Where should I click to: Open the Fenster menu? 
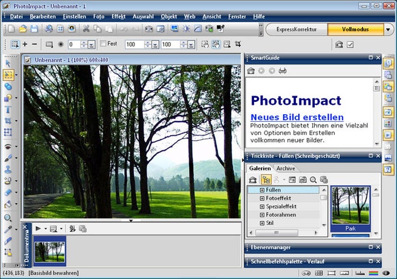coord(237,16)
